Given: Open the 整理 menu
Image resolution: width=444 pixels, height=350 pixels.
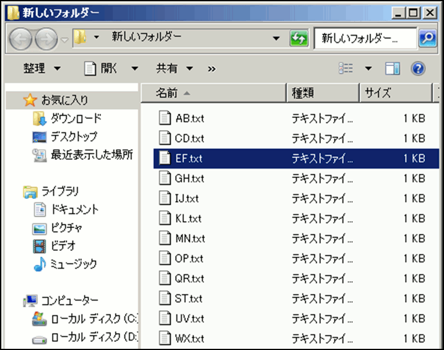Looking at the screenshot, I should tap(41, 69).
